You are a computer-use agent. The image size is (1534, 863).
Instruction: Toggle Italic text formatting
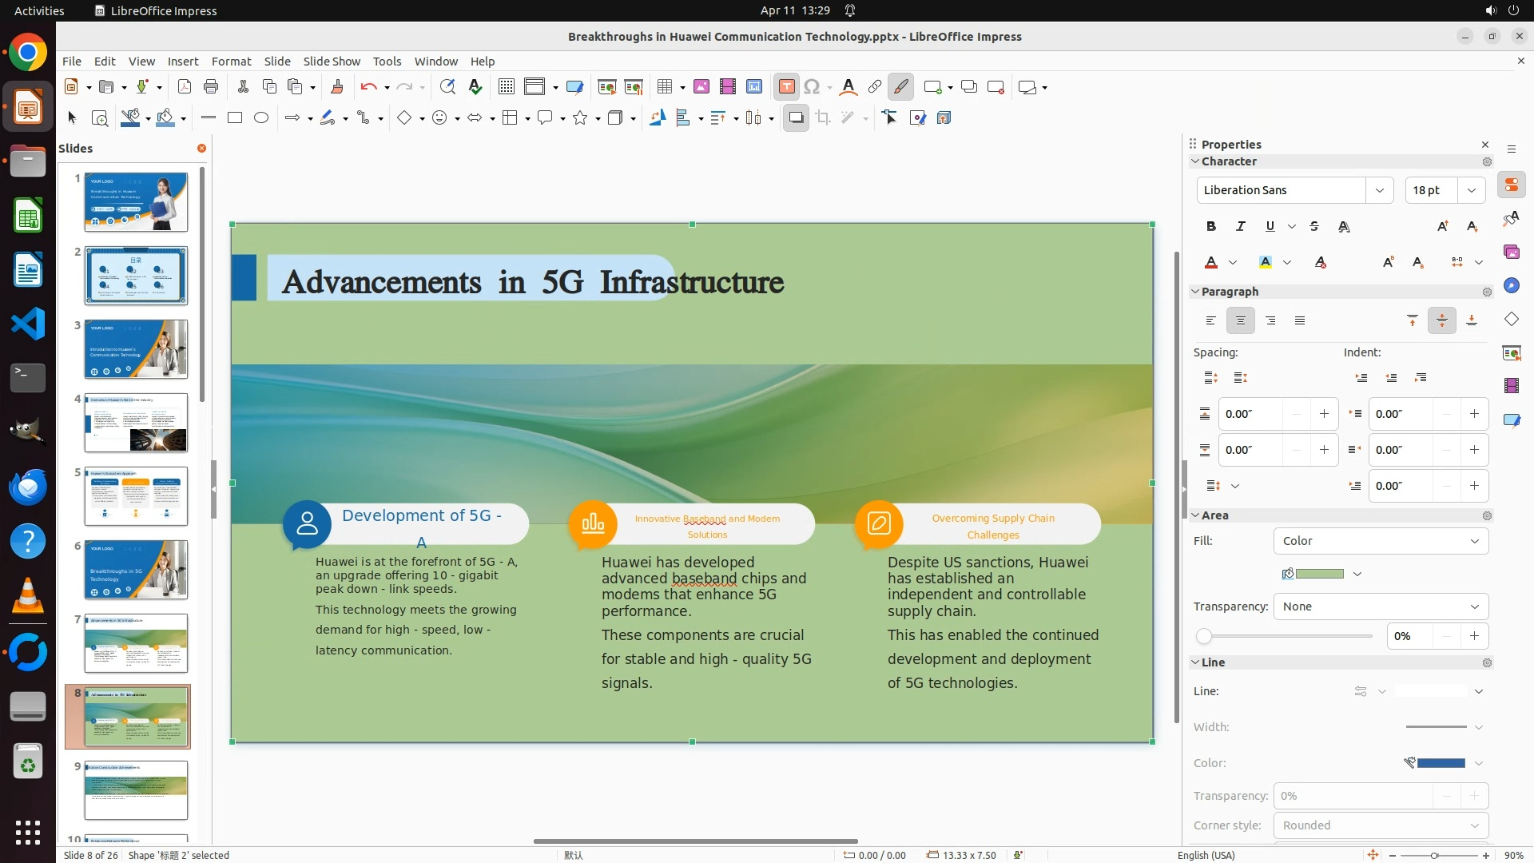1241,227
